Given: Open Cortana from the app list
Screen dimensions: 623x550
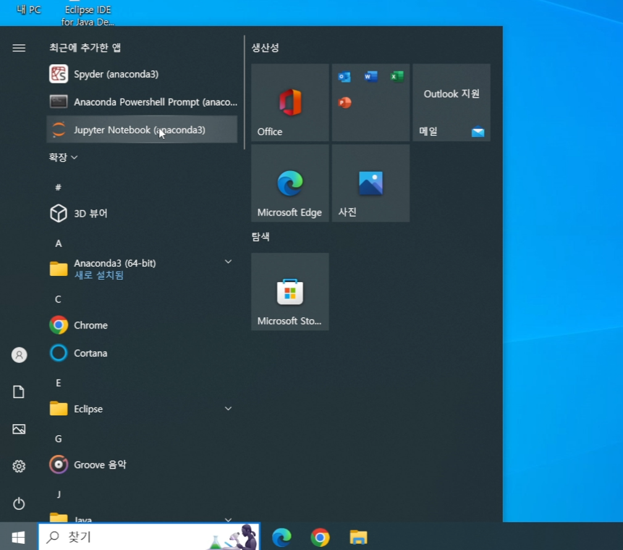Looking at the screenshot, I should (142, 353).
